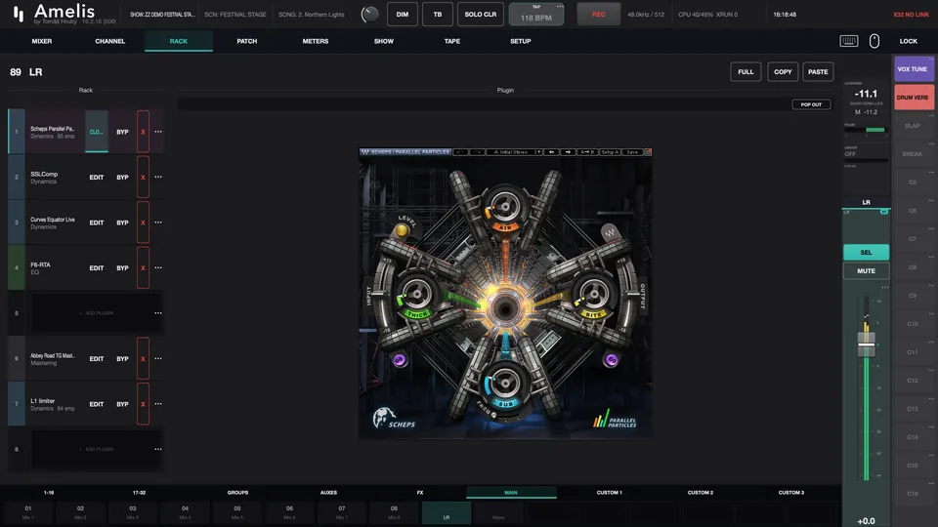Open options menu for Scheps Parallel Particles
The width and height of the screenshot is (938, 527).
[158, 132]
